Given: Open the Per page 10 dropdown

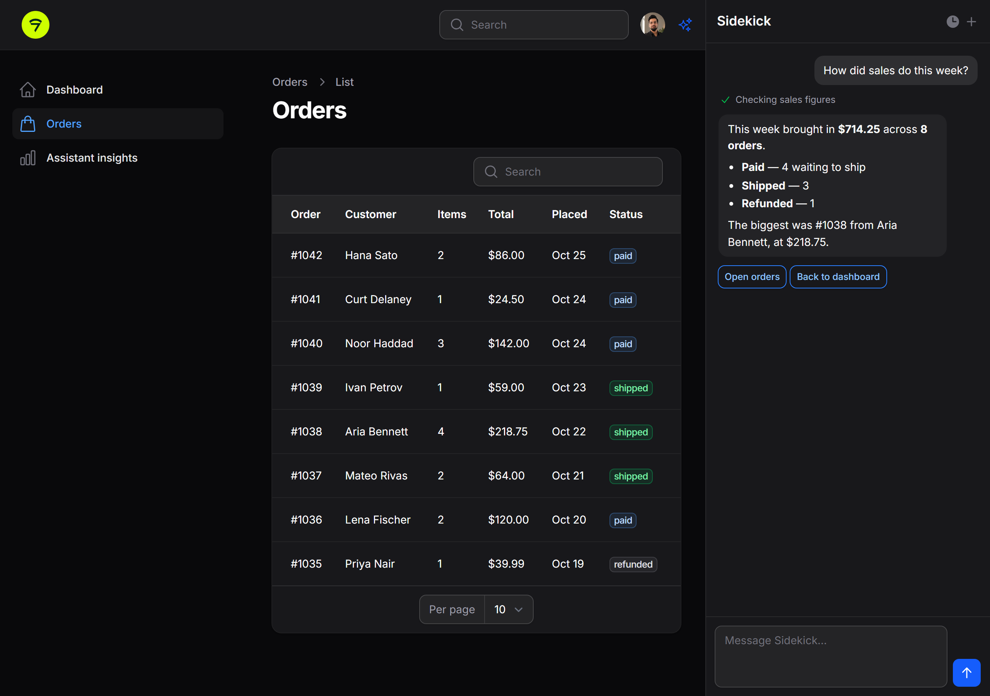Looking at the screenshot, I should [x=509, y=609].
